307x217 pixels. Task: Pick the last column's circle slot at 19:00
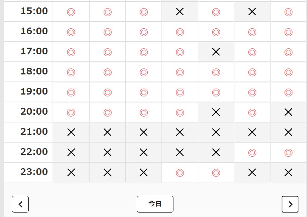288,92
